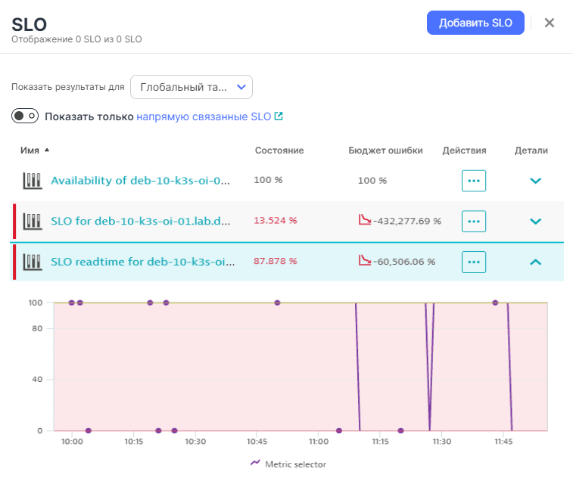
Task: Toggle show only directly linked SLO switch
Action: click(x=25, y=116)
